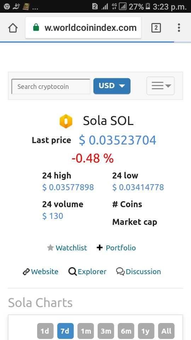Viewport: 191px width, 340px height.
Task: Expand the USD currency dropdown
Action: click(112, 86)
